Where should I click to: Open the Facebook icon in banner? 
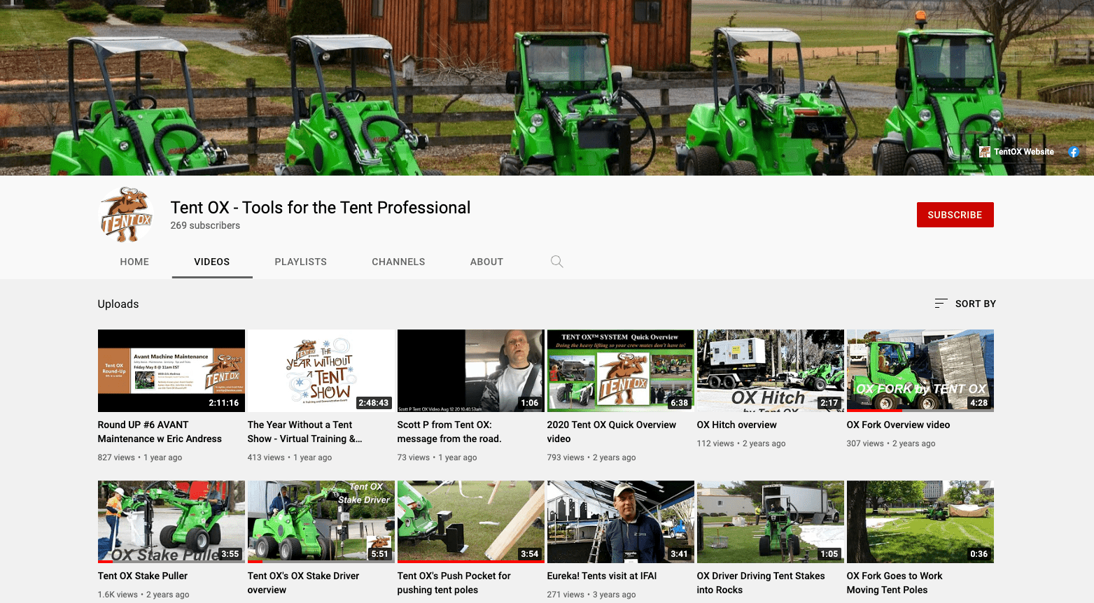pyautogui.click(x=1073, y=152)
